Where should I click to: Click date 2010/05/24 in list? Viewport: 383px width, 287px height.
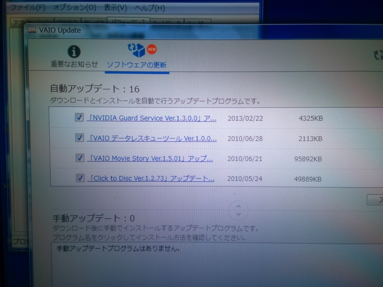click(245, 179)
